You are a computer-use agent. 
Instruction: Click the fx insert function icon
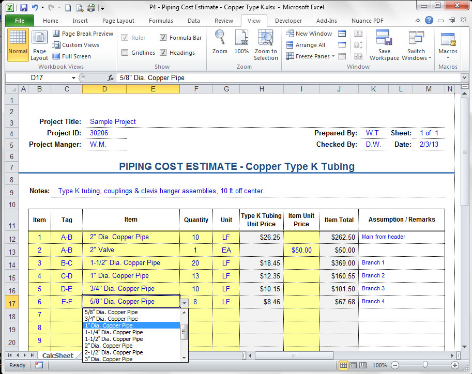[x=110, y=78]
